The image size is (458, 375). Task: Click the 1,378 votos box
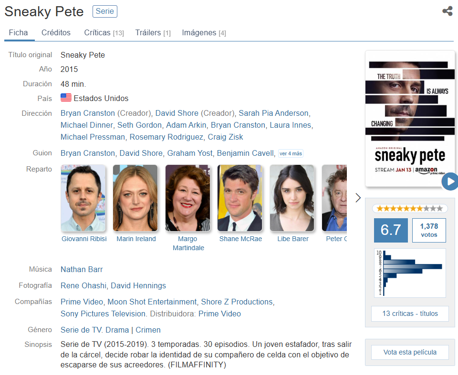(x=428, y=231)
